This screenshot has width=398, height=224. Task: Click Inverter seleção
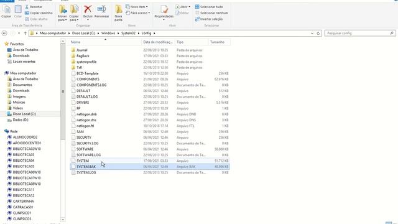[209, 19]
